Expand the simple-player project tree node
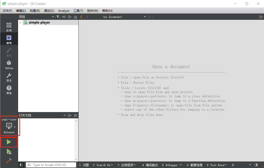Image resolution: width=264 pixels, height=168 pixels. pos(20,22)
